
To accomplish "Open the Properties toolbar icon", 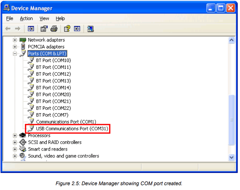I will pos(44,29).
